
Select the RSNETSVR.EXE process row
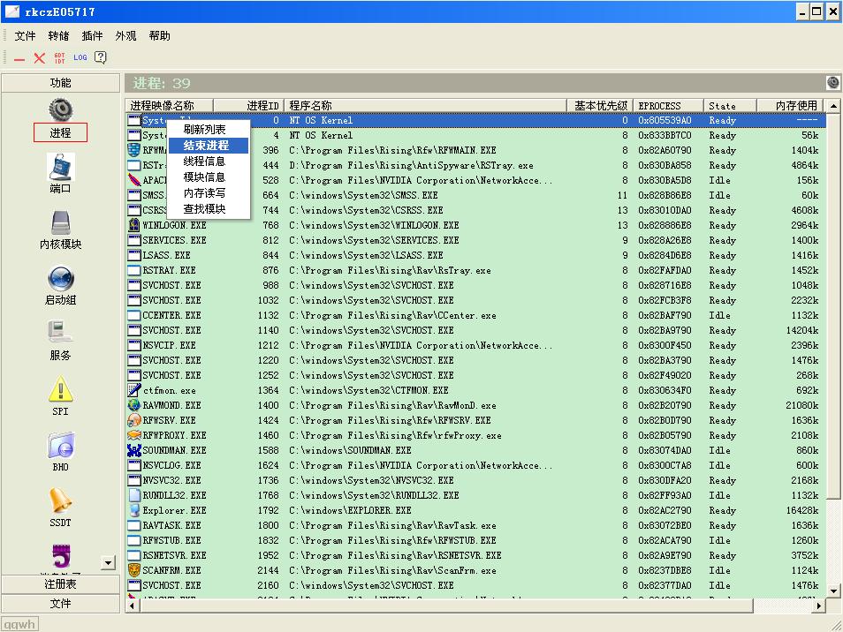click(x=475, y=556)
